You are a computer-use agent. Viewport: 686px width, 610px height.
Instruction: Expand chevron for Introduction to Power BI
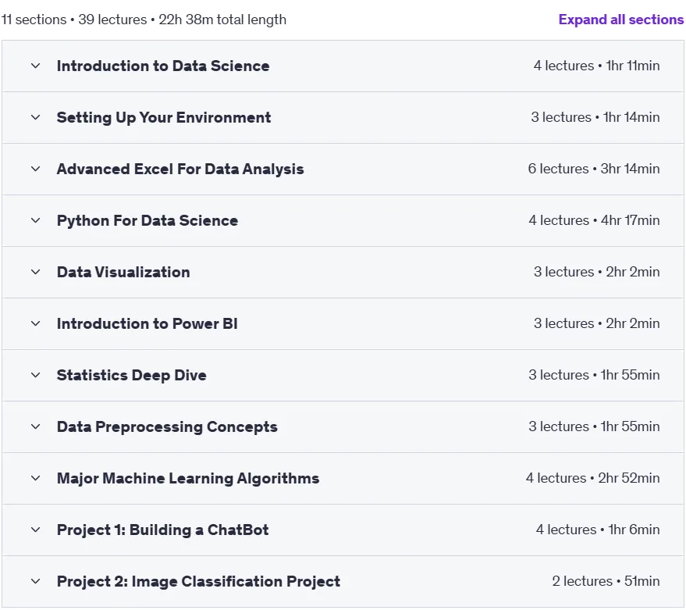click(36, 323)
